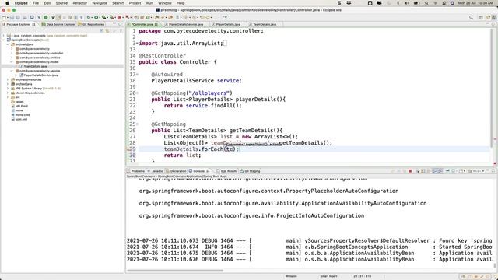Collapse the method fold on line 20

tap(137, 93)
